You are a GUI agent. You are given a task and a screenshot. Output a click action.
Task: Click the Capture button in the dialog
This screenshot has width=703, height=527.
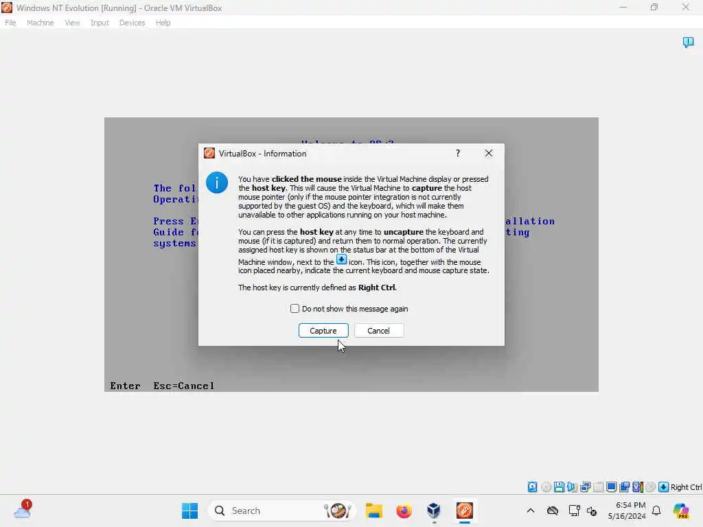pos(323,331)
